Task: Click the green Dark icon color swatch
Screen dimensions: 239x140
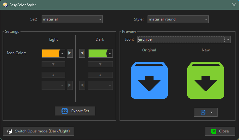Action: click(x=98, y=53)
